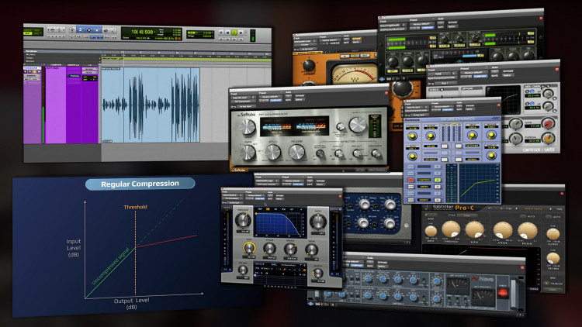Toggle Bypass in Compressor/Limiter Dyn3 header

tap(508, 71)
